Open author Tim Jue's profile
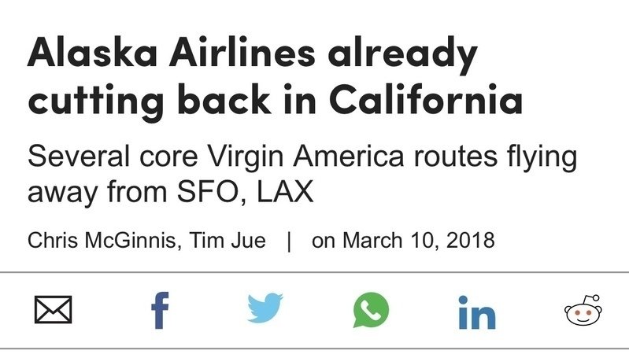629x354 pixels. click(x=228, y=241)
